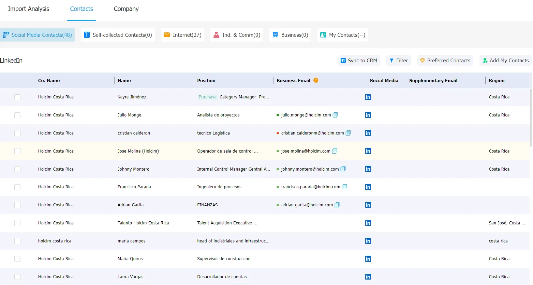Click the contact table's vertical scrollbar

click(531, 117)
